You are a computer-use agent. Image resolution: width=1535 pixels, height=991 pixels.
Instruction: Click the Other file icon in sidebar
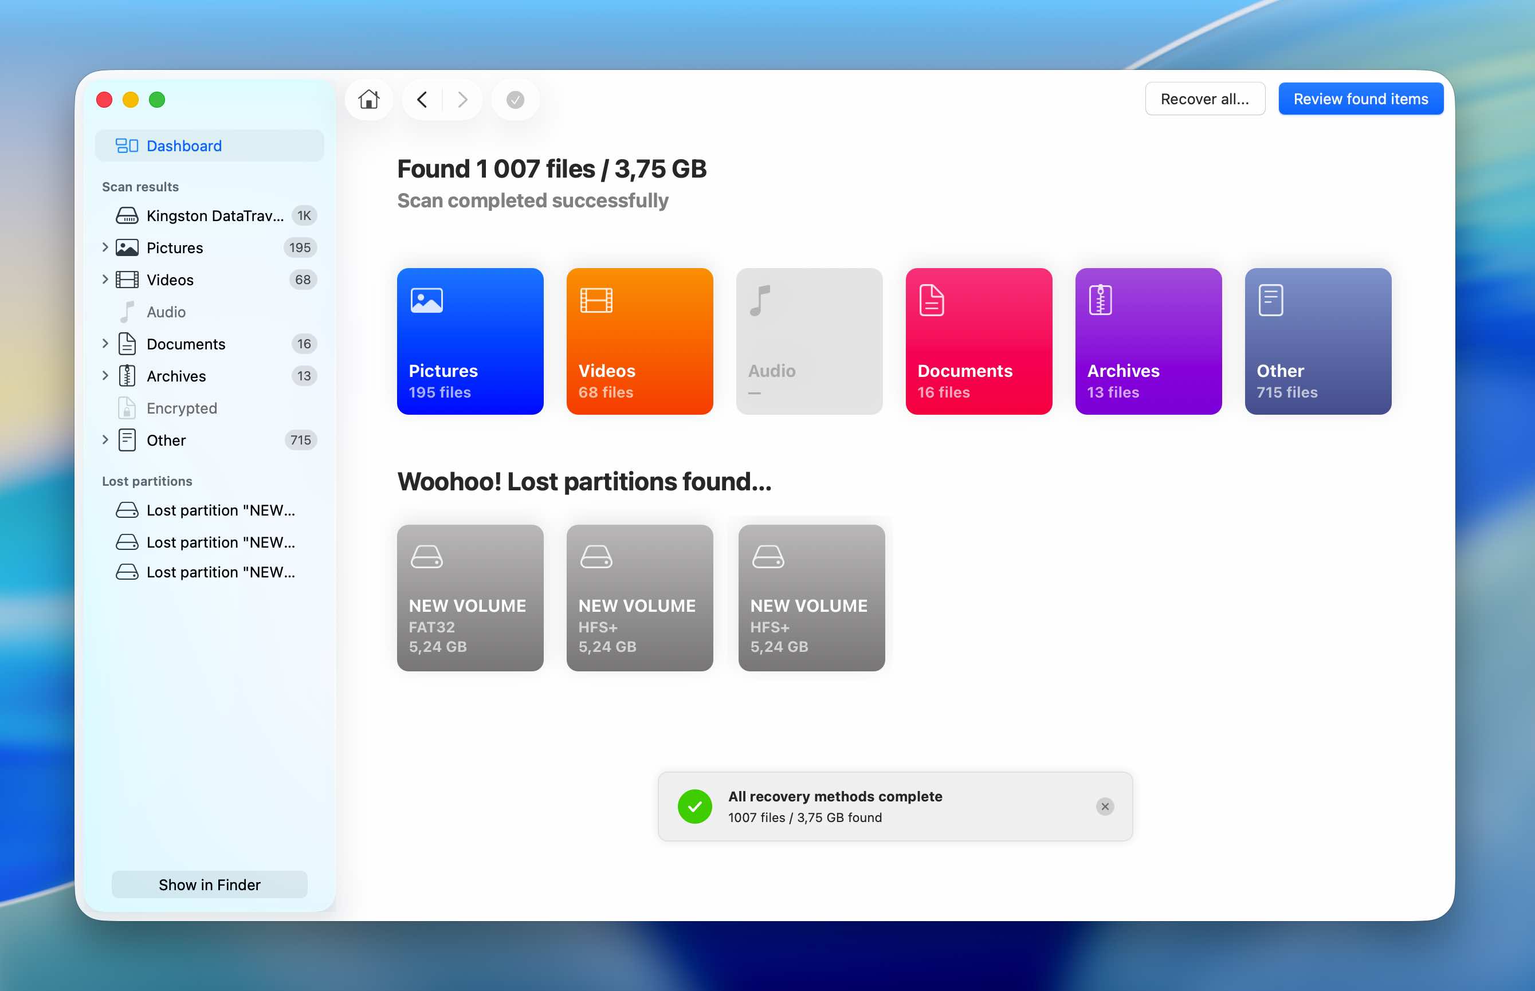click(x=127, y=440)
